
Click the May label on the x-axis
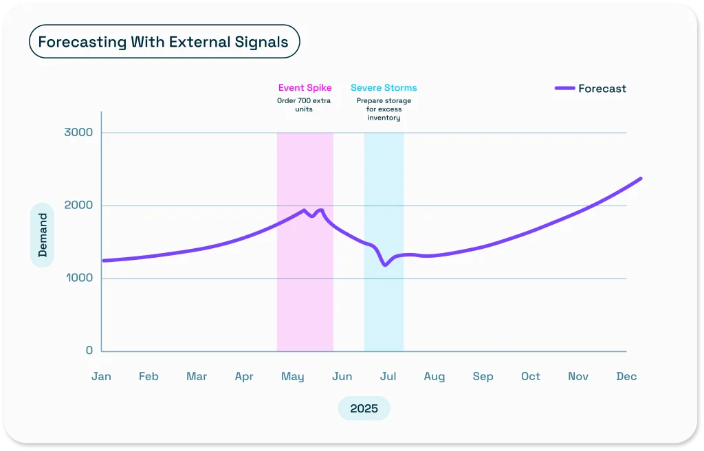pos(293,376)
